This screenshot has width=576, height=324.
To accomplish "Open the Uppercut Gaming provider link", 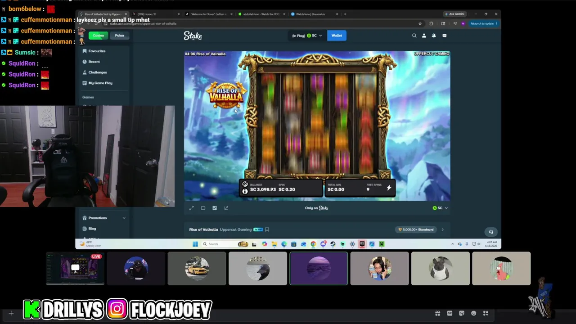I will pyautogui.click(x=235, y=229).
